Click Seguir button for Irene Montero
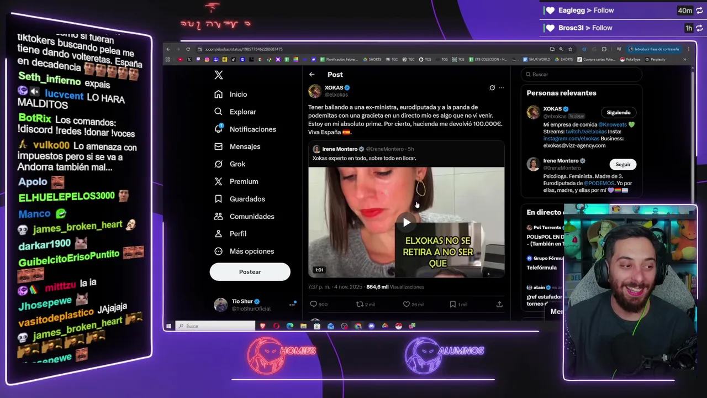The width and height of the screenshot is (707, 398). (622, 165)
